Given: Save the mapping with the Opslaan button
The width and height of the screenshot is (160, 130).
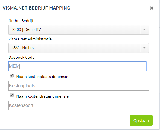Looking at the screenshot, I should point(141,120).
